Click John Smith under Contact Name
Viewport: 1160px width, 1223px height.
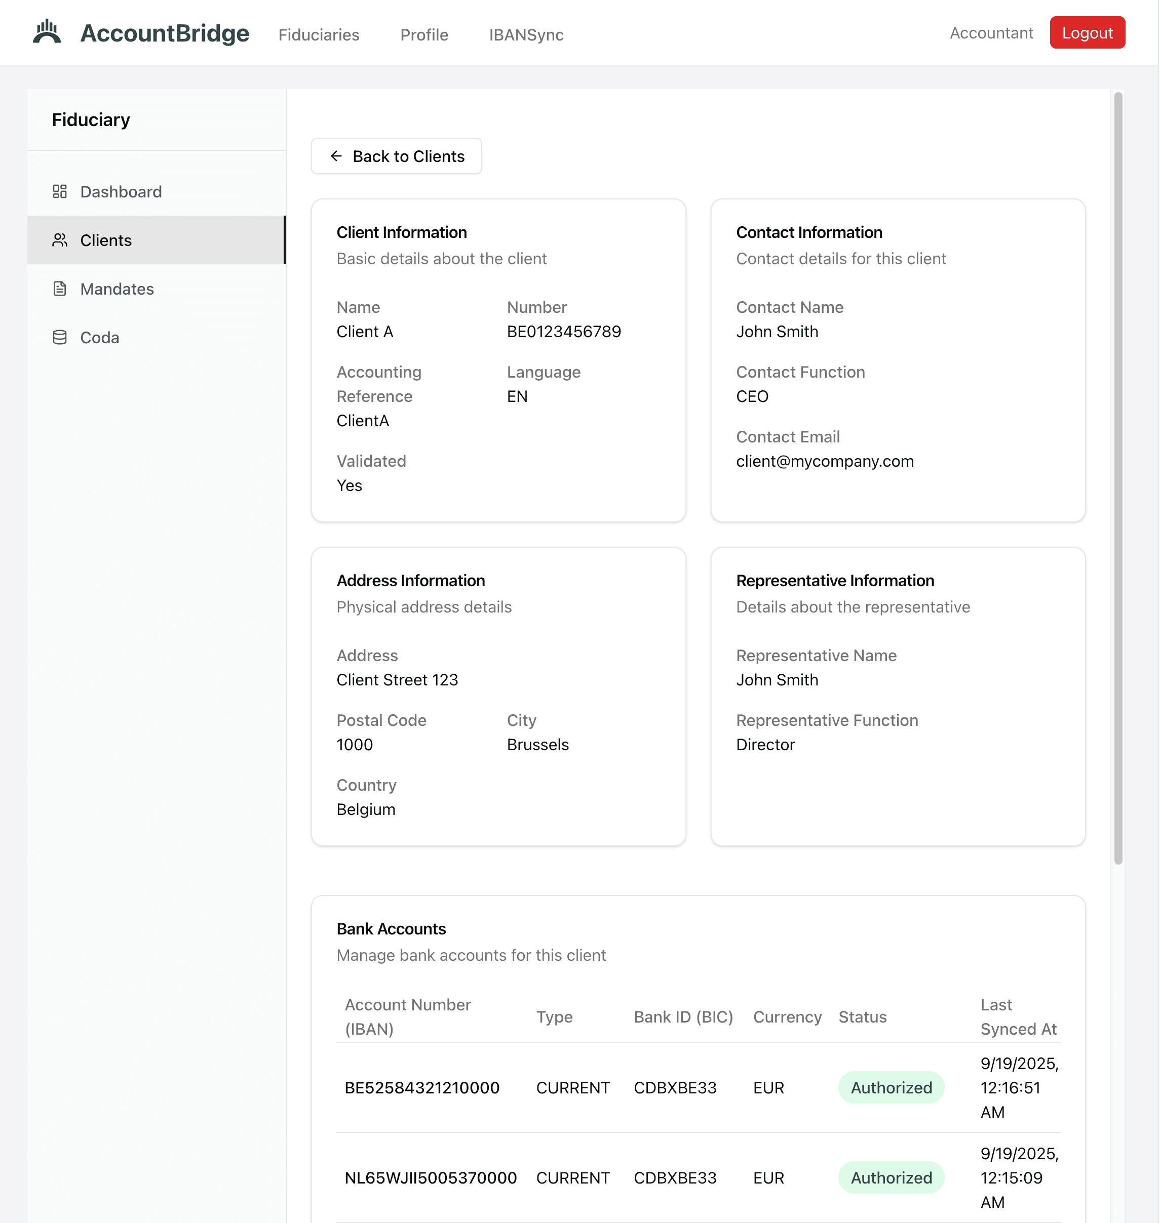click(x=777, y=332)
